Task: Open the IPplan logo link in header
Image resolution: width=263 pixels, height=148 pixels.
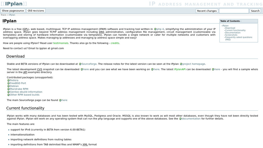Action: (x=14, y=4)
